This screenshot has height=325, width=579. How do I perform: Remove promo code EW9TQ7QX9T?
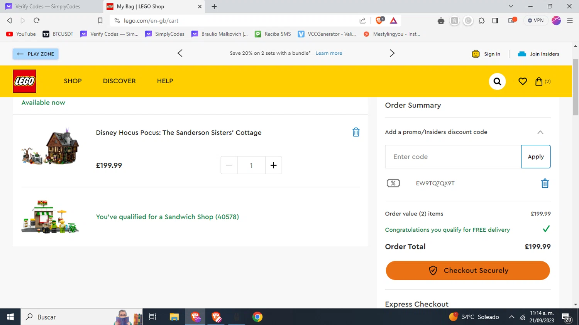tap(545, 184)
